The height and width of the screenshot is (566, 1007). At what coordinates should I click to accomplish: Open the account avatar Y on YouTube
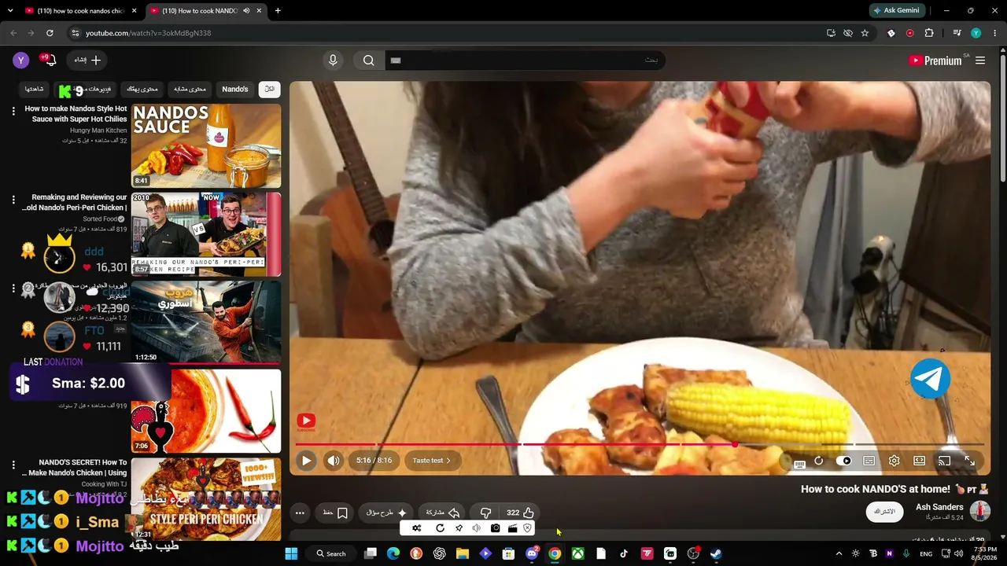click(x=21, y=60)
